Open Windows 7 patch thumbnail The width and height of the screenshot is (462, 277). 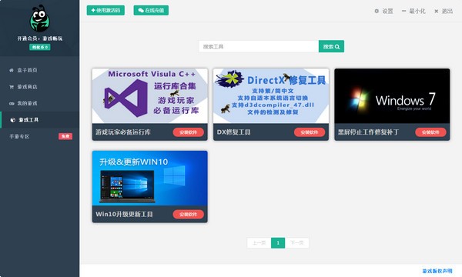pyautogui.click(x=392, y=96)
